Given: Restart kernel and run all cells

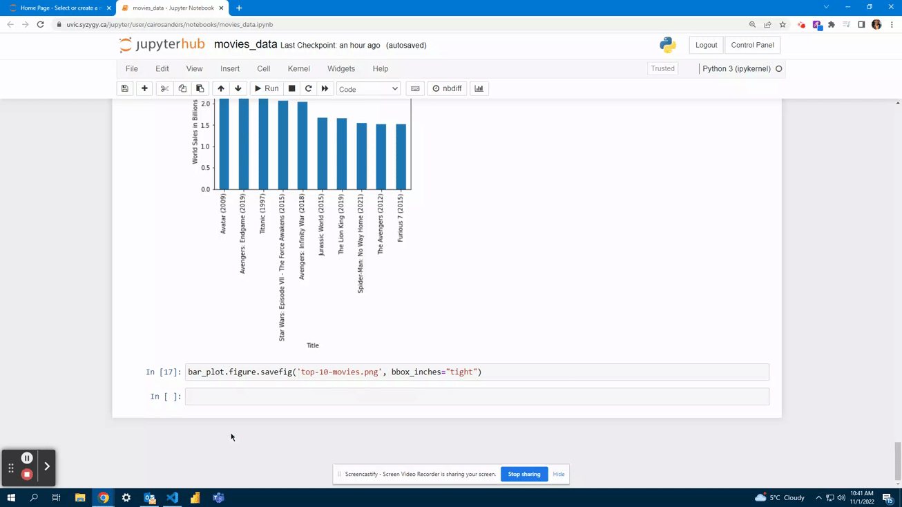Looking at the screenshot, I should [325, 88].
